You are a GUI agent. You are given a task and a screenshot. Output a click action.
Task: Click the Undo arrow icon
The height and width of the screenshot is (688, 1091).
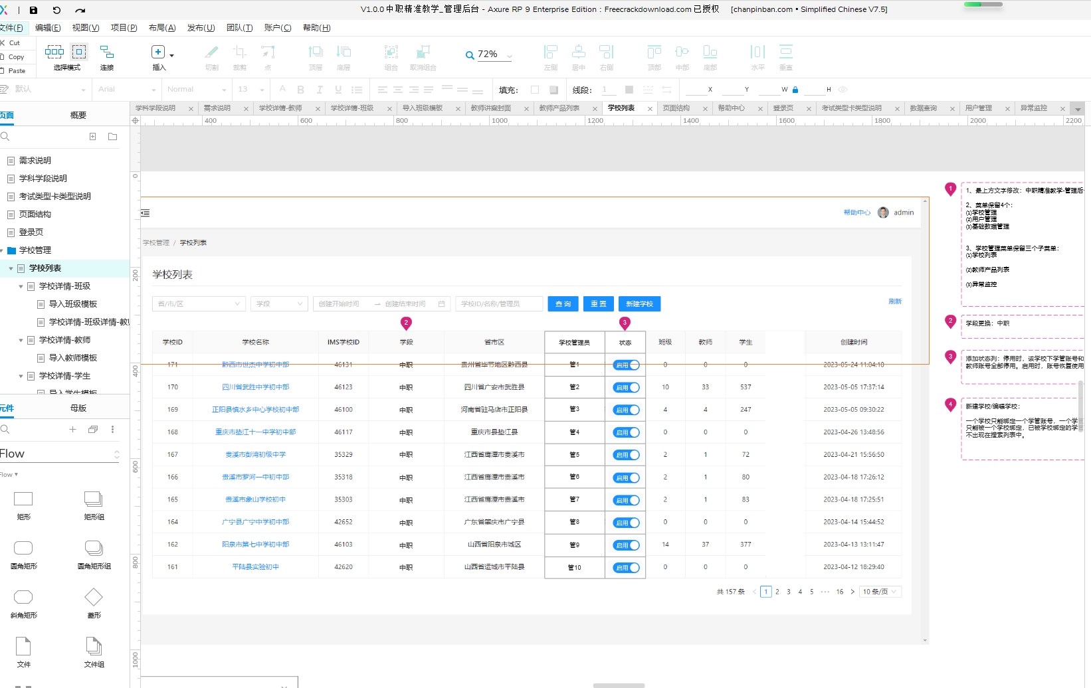pyautogui.click(x=56, y=10)
